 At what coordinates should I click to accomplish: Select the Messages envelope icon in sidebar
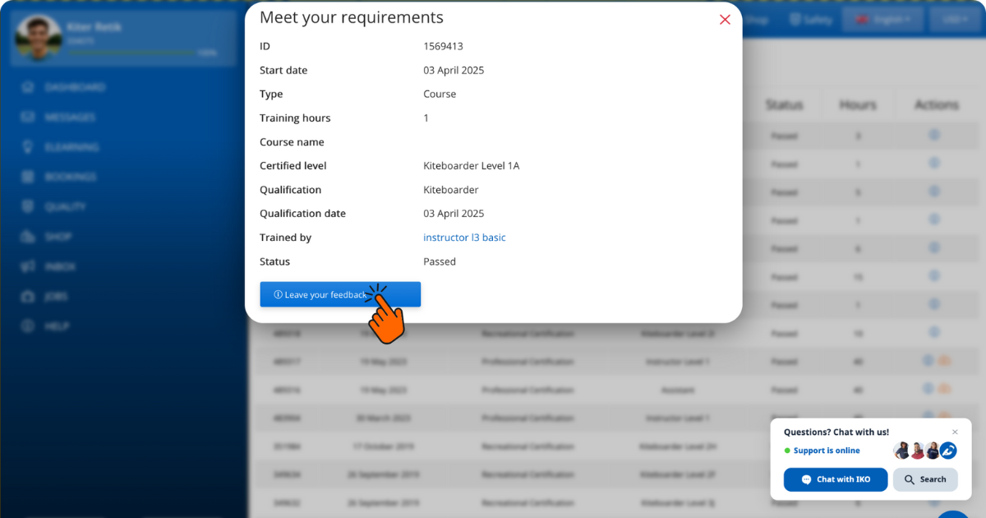[27, 117]
